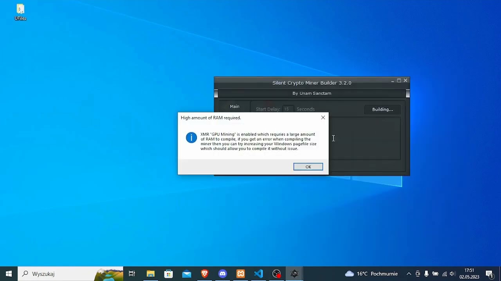Screen dimensions: 501x281
Task: Select the UFiles desktop folder icon
Action: (20, 12)
